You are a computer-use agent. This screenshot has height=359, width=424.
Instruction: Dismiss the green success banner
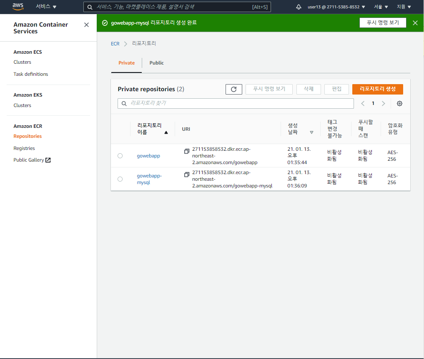click(415, 23)
